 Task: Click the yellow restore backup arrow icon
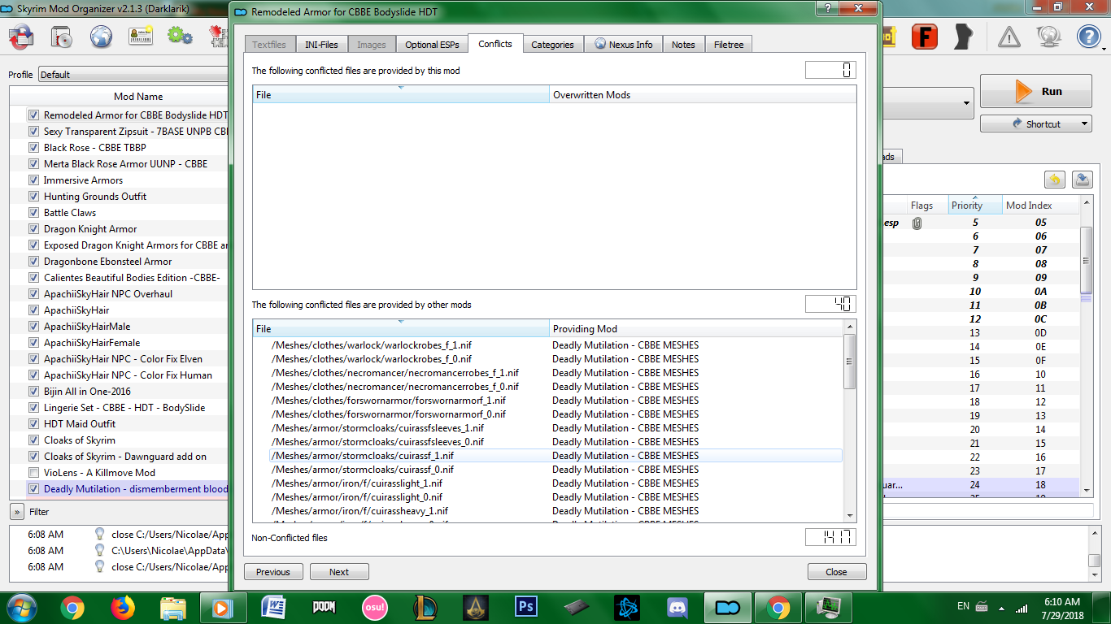(1055, 180)
